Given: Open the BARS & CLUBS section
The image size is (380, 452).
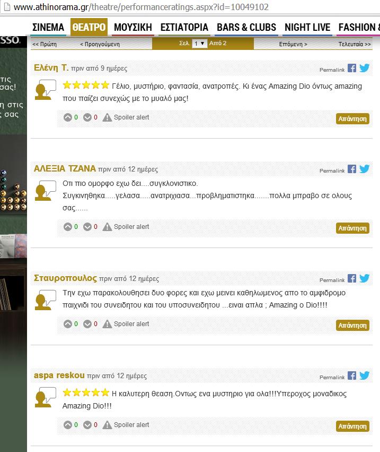Looking at the screenshot, I should click(x=246, y=27).
